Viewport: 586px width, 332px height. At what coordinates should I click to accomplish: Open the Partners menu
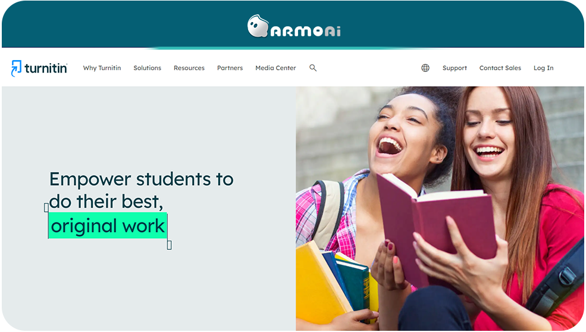click(230, 68)
